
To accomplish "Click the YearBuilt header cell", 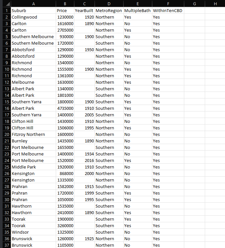I will [x=84, y=10].
